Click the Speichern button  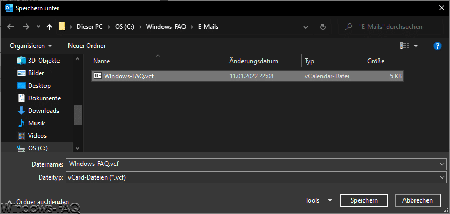click(x=364, y=200)
